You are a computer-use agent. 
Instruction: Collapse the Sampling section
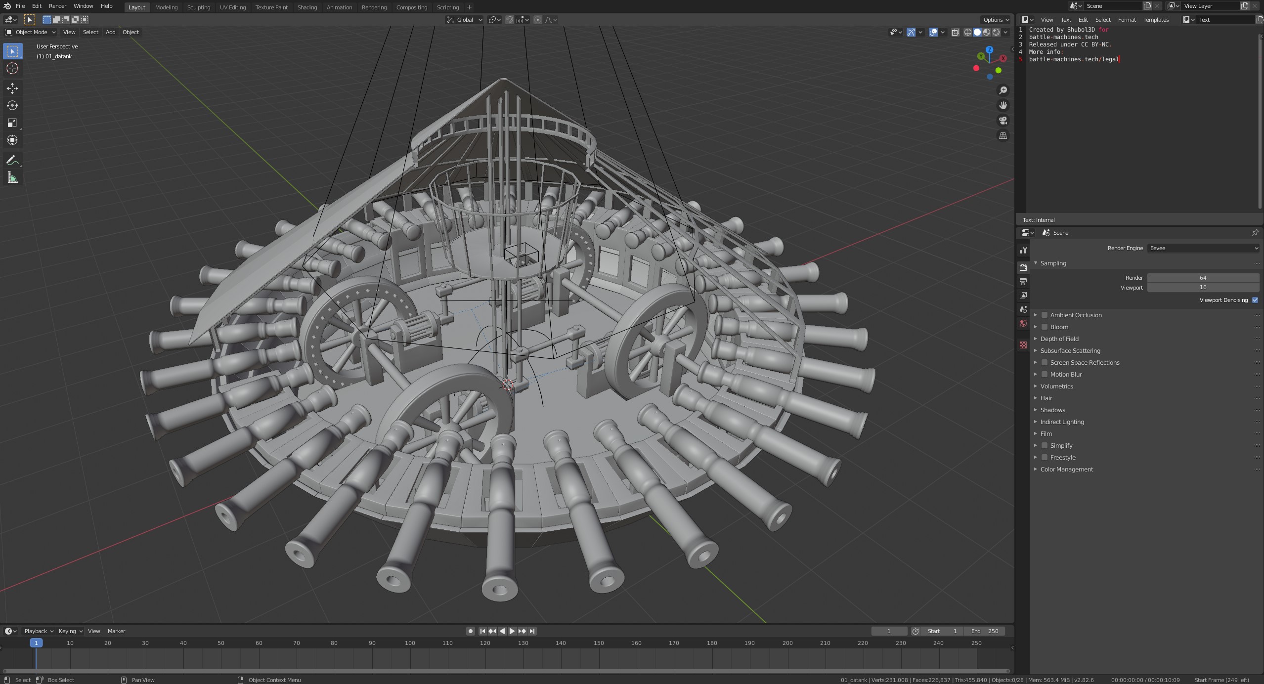1037,263
